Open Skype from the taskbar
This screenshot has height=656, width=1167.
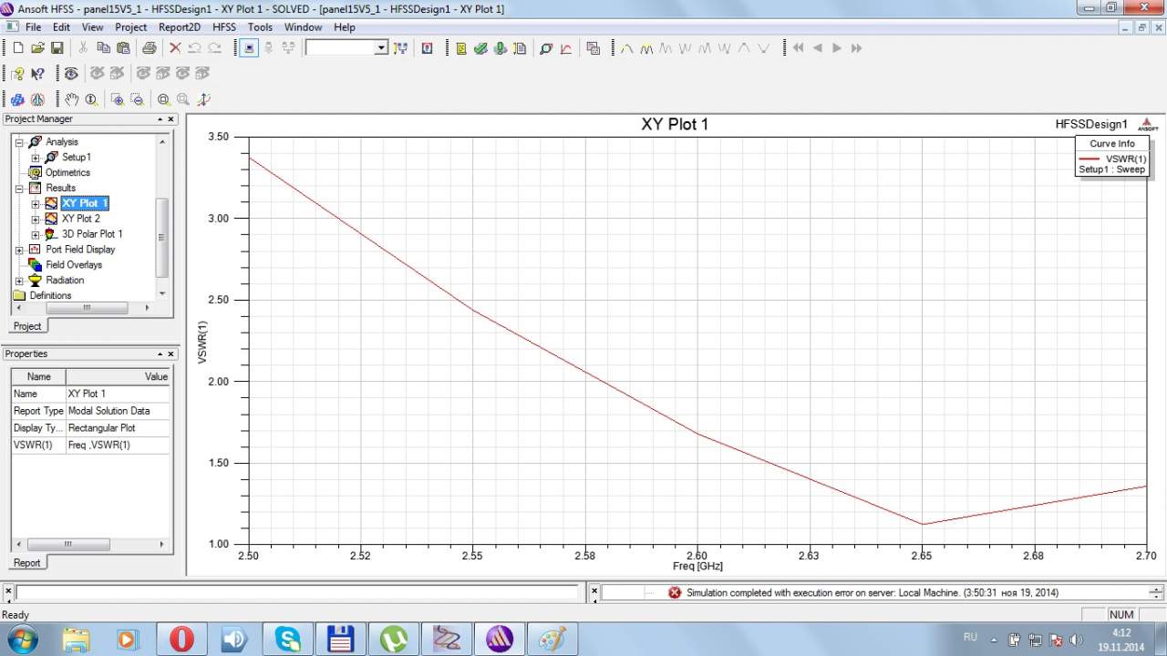288,639
